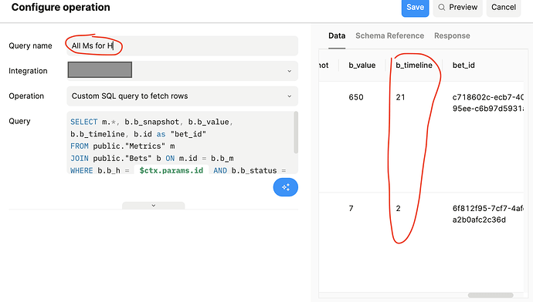Image resolution: width=533 pixels, height=302 pixels.
Task: Click the b_value column header
Action: (362, 65)
